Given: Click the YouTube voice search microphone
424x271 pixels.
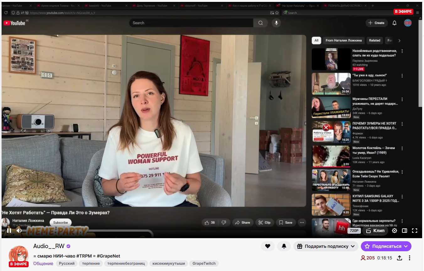Looking at the screenshot, I should pos(276,23).
